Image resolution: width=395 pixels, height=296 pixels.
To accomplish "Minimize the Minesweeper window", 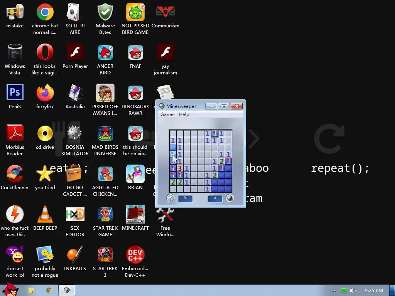I will [211, 106].
